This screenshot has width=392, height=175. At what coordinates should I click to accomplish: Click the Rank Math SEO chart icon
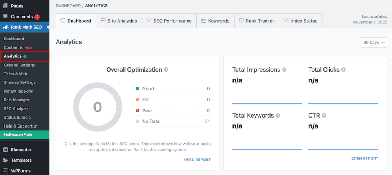pyautogui.click(x=5, y=27)
